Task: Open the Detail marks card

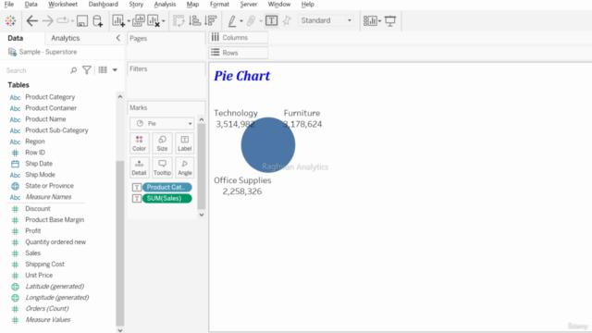Action: click(x=139, y=167)
